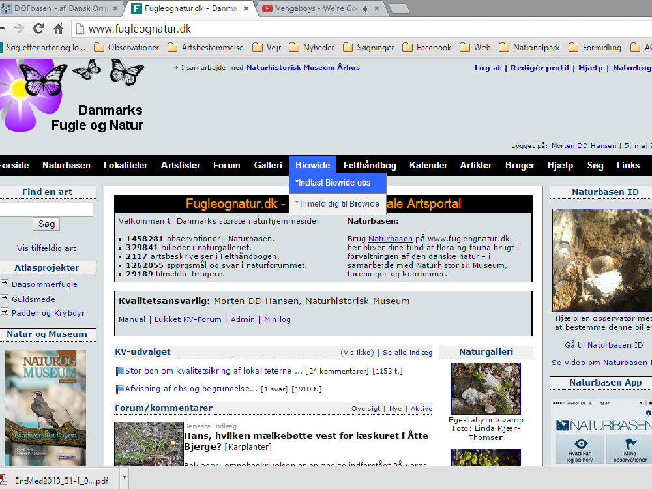Open the Søg menu in the navigation bar

(595, 165)
